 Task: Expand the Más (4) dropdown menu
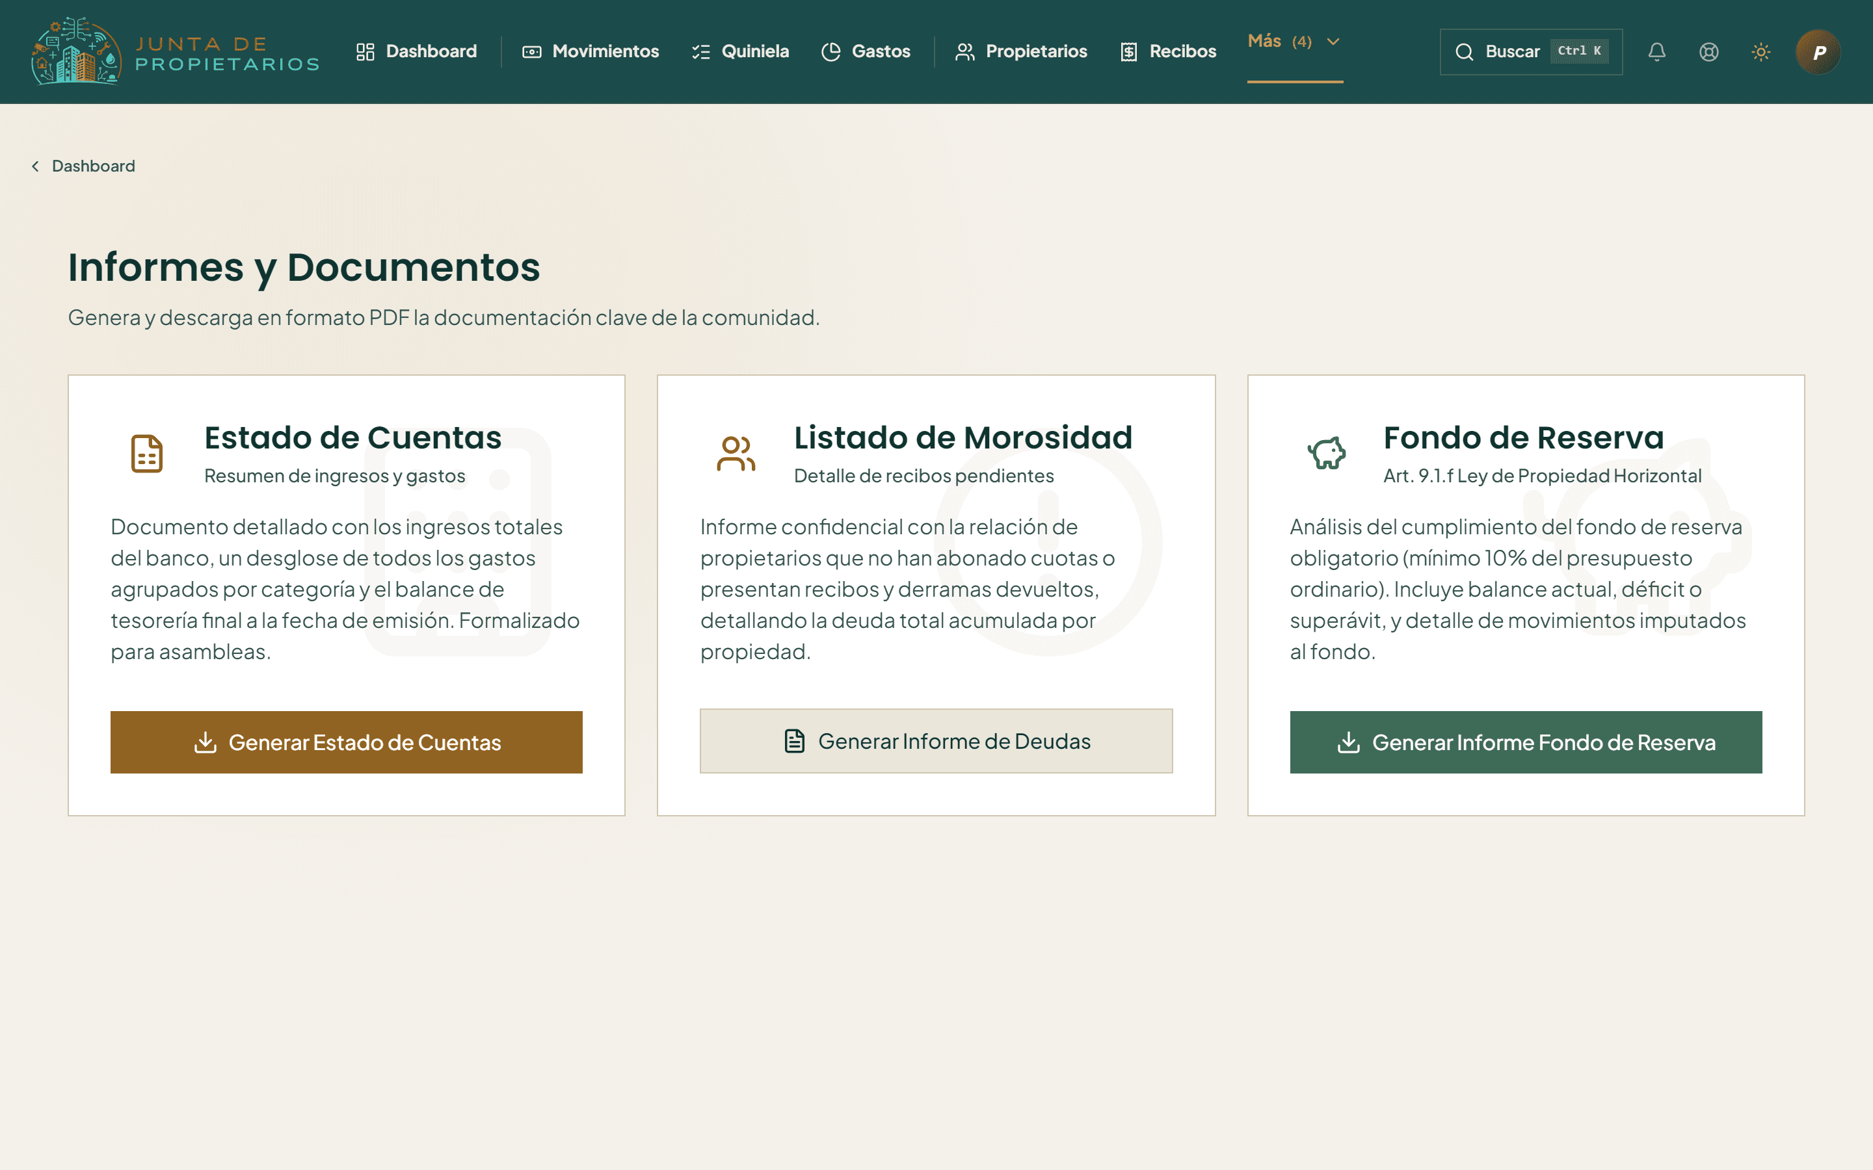[x=1295, y=42]
